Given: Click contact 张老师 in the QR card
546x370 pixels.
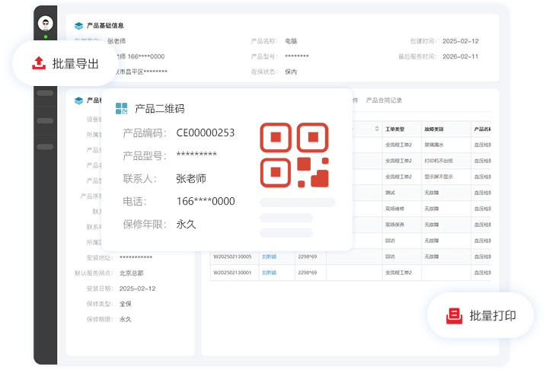Looking at the screenshot, I should coord(191,179).
